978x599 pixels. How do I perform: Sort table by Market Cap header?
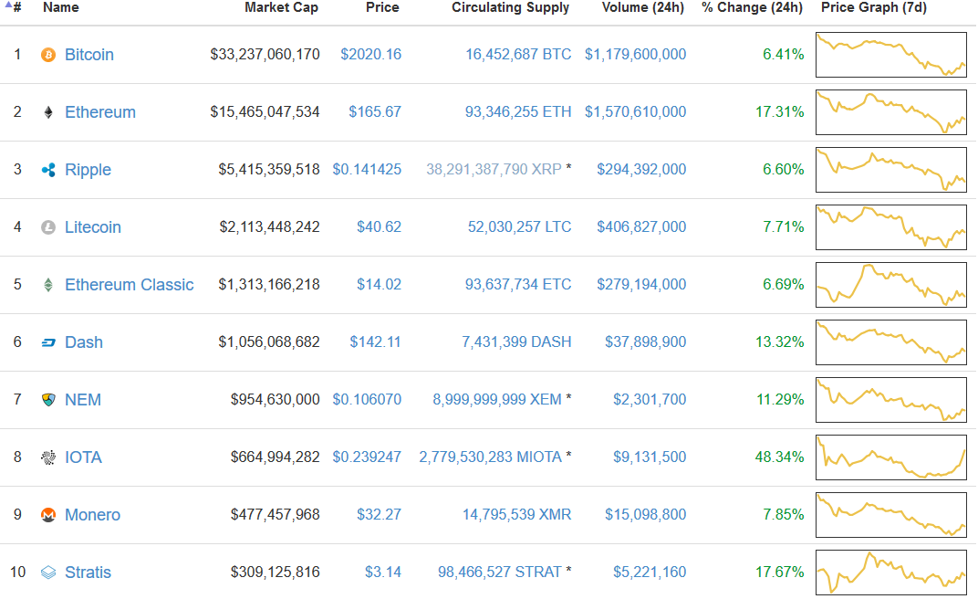(281, 7)
